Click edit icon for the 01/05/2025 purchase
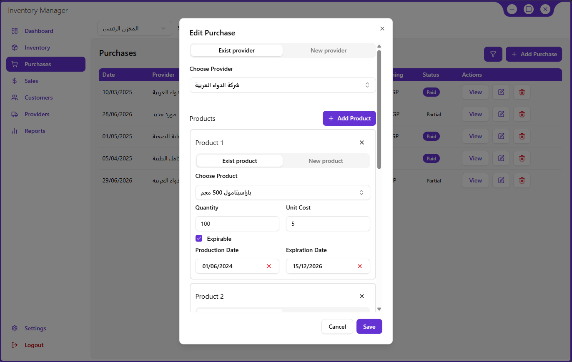 pos(501,136)
